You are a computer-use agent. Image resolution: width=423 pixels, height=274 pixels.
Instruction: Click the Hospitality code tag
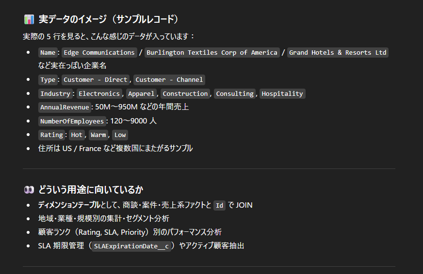tap(282, 93)
